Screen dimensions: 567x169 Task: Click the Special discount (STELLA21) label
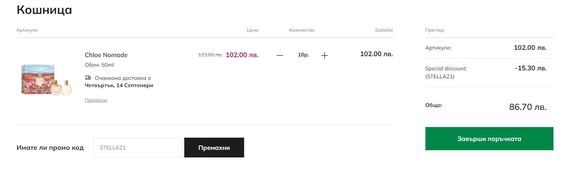(446, 72)
